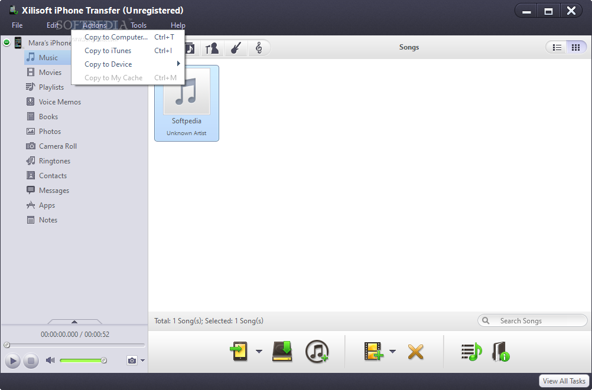Open Notes in the sidebar
This screenshot has width=592, height=390.
click(x=48, y=219)
